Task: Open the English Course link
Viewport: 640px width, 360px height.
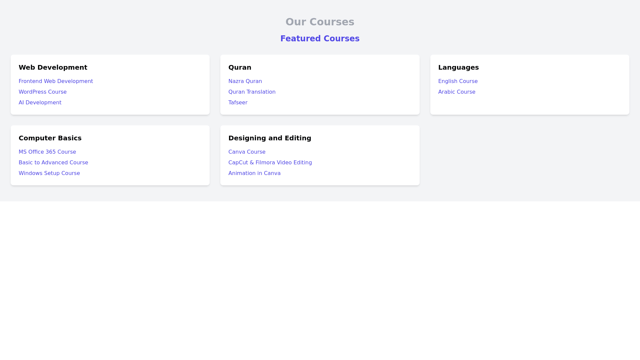Action: click(x=458, y=81)
